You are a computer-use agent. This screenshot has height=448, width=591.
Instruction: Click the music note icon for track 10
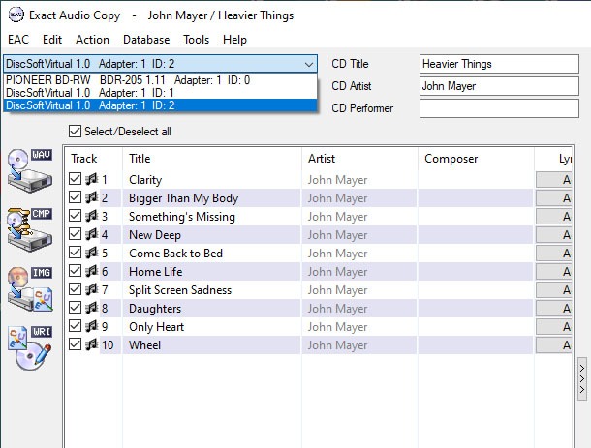[x=92, y=344]
